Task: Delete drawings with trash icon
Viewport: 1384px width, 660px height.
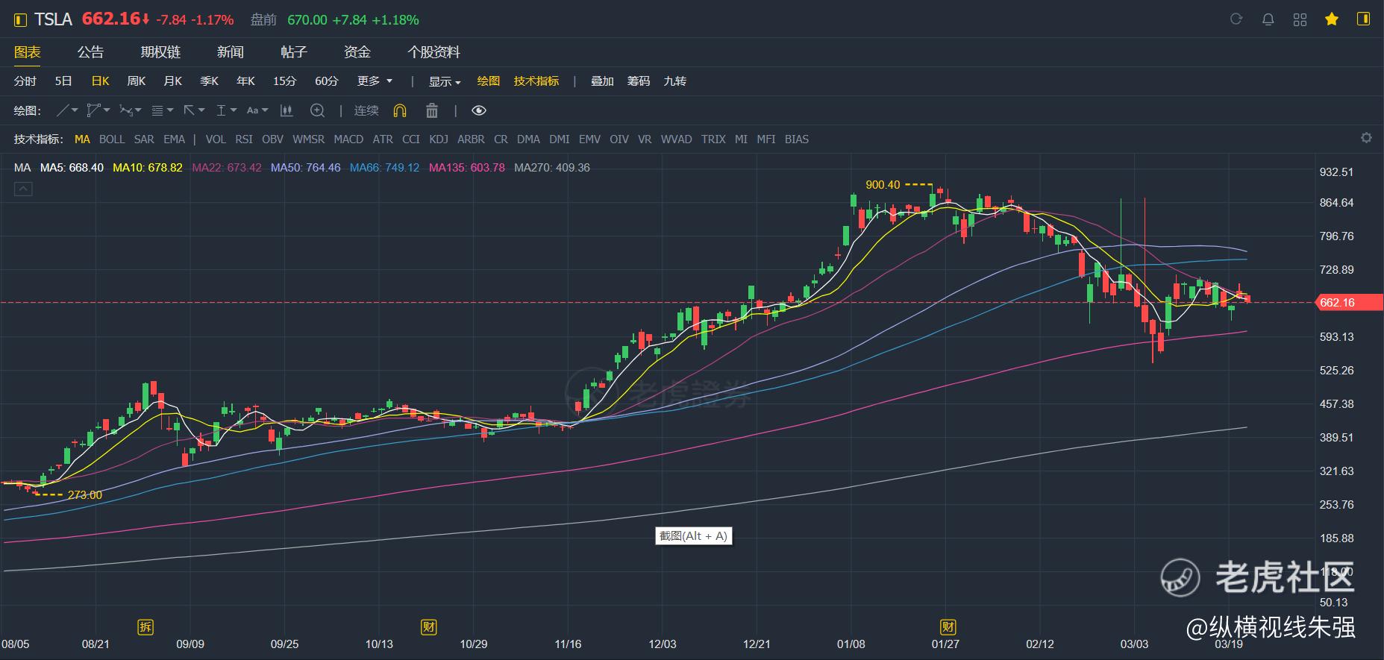Action: (x=431, y=110)
